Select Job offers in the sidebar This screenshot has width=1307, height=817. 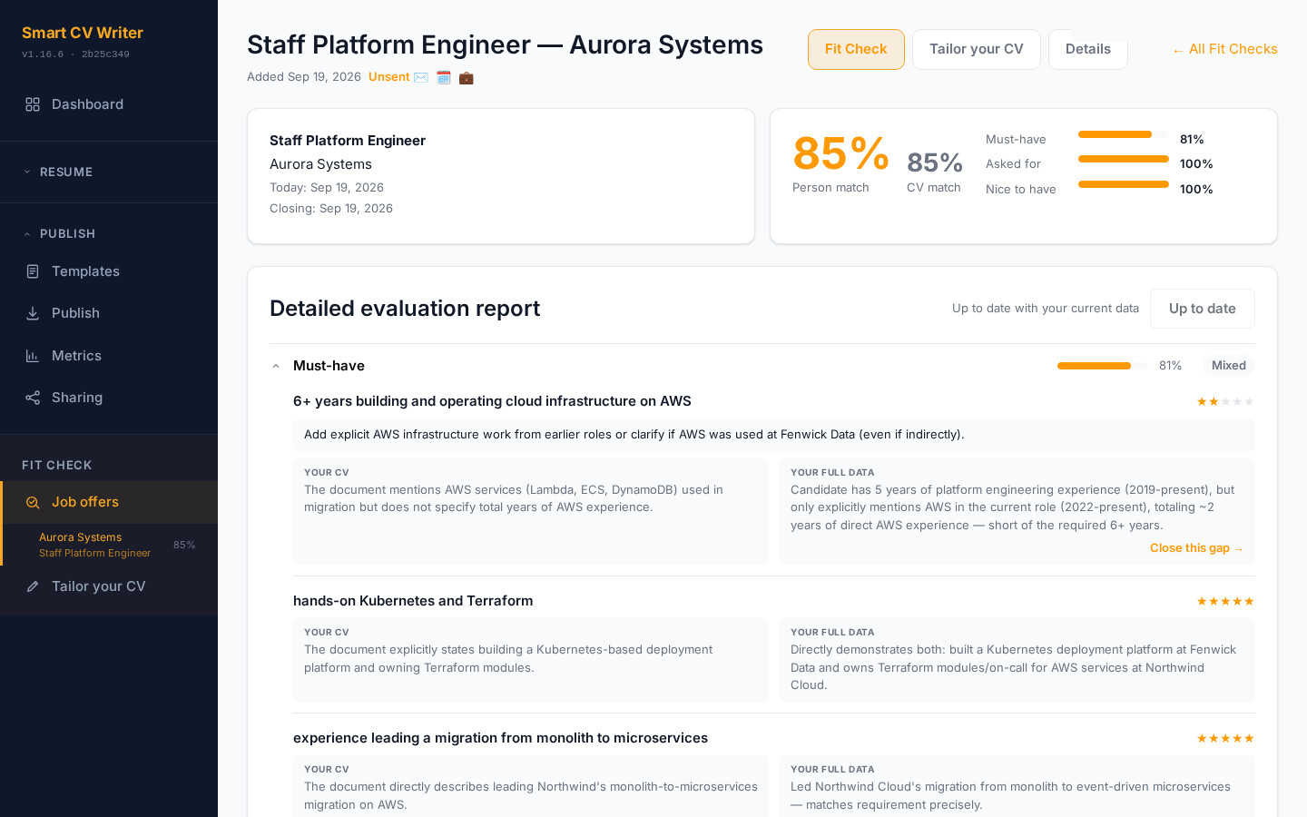pos(109,502)
